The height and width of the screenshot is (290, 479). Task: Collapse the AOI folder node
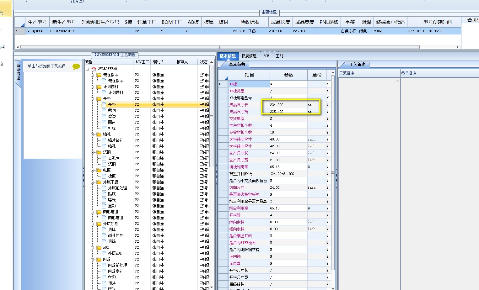coord(93,247)
